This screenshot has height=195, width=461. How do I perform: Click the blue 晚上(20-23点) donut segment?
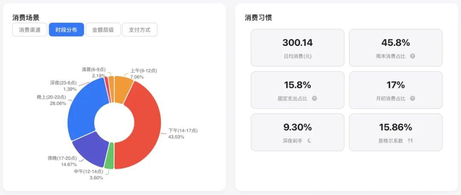click(85, 106)
